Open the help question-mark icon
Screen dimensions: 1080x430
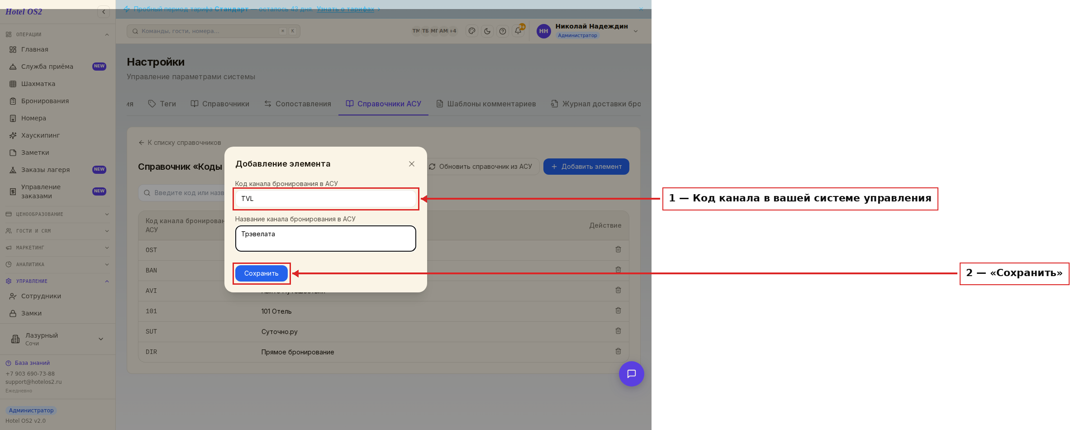point(503,31)
